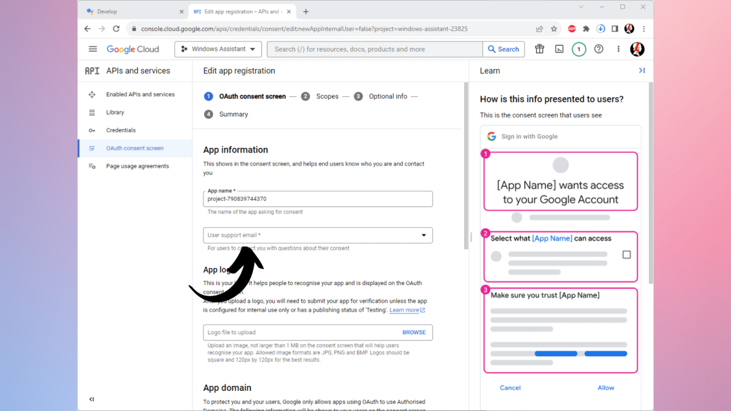Image resolution: width=731 pixels, height=411 pixels.
Task: Click the Sign in with Google preview header
Action: point(560,136)
